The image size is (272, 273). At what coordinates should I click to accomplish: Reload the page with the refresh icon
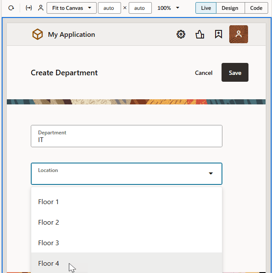click(x=11, y=8)
